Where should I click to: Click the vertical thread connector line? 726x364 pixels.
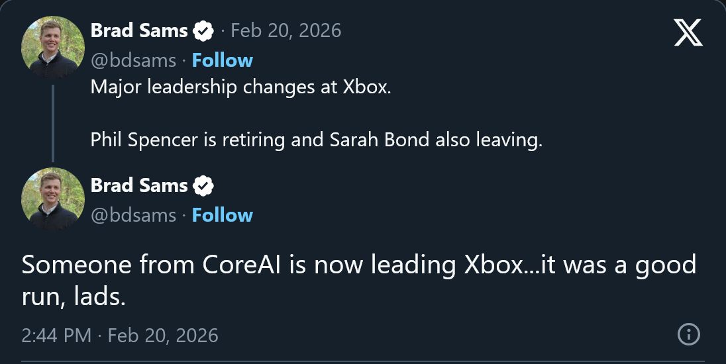point(53,122)
